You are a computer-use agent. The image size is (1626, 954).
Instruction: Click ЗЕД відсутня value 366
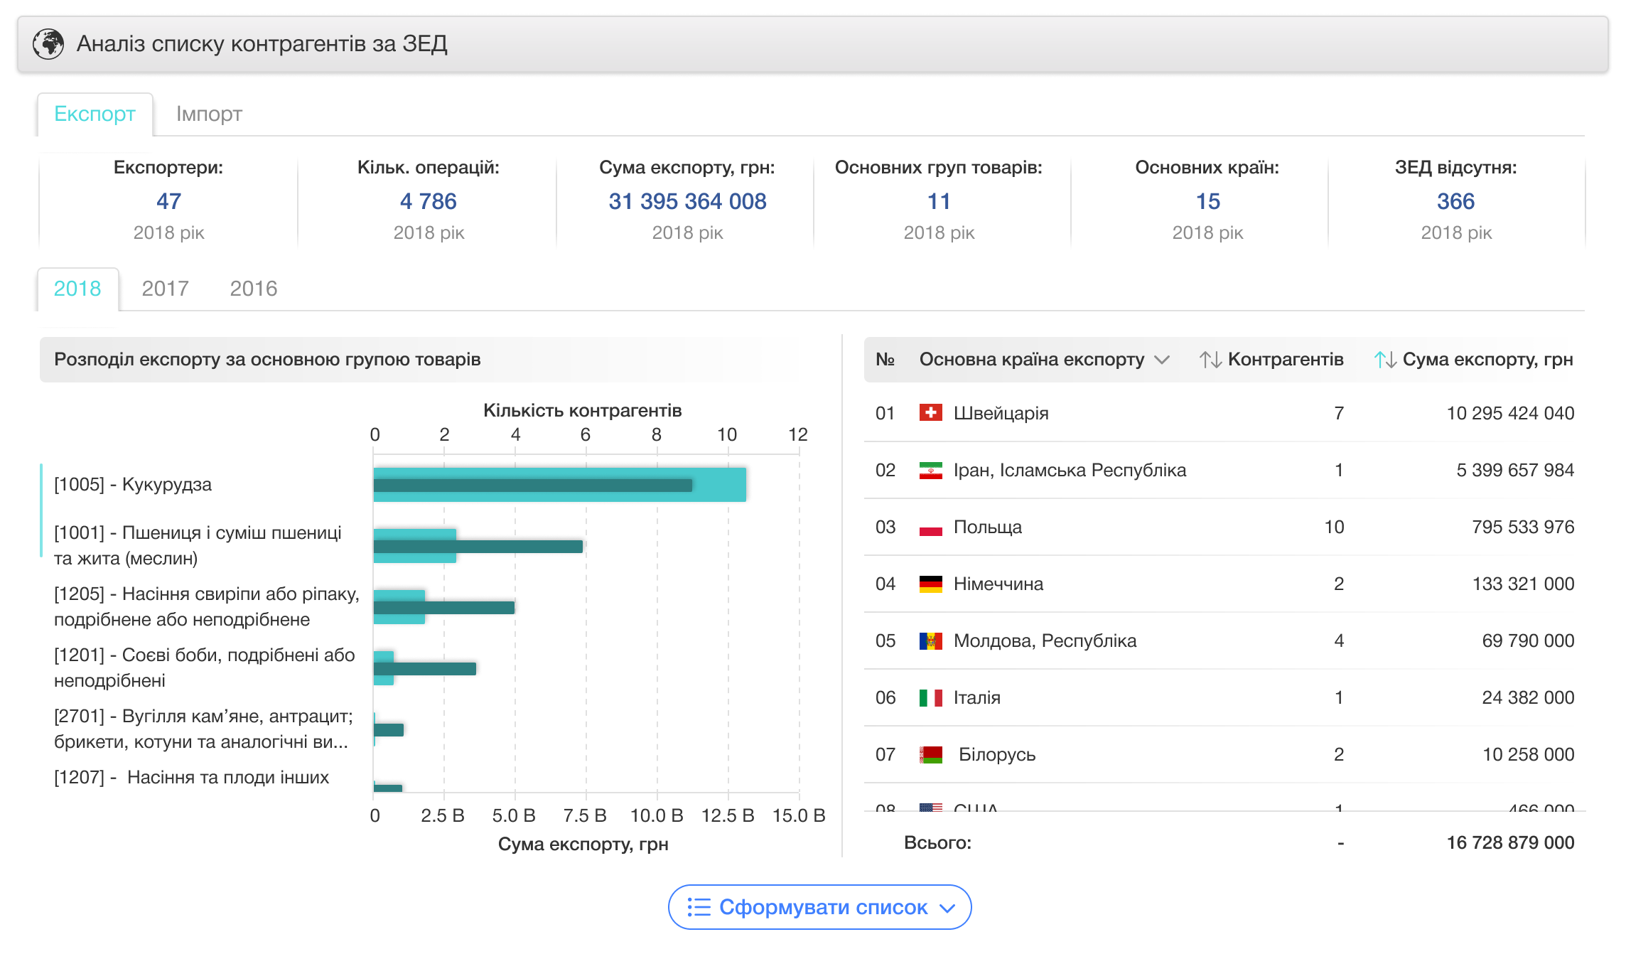click(1455, 201)
